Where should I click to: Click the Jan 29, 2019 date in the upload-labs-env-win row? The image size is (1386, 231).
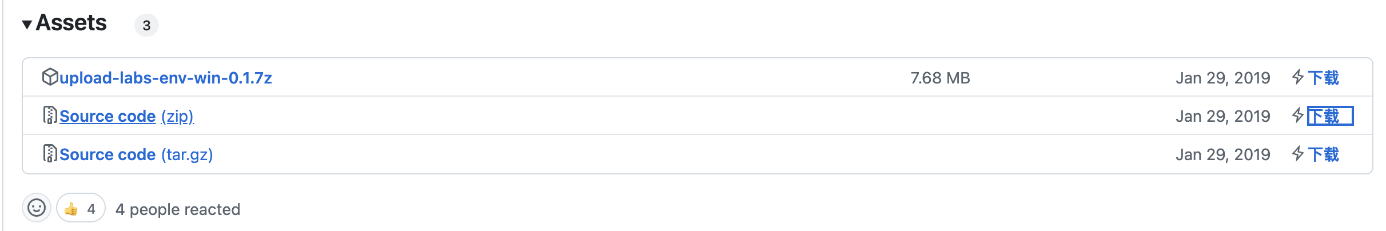tap(1222, 78)
